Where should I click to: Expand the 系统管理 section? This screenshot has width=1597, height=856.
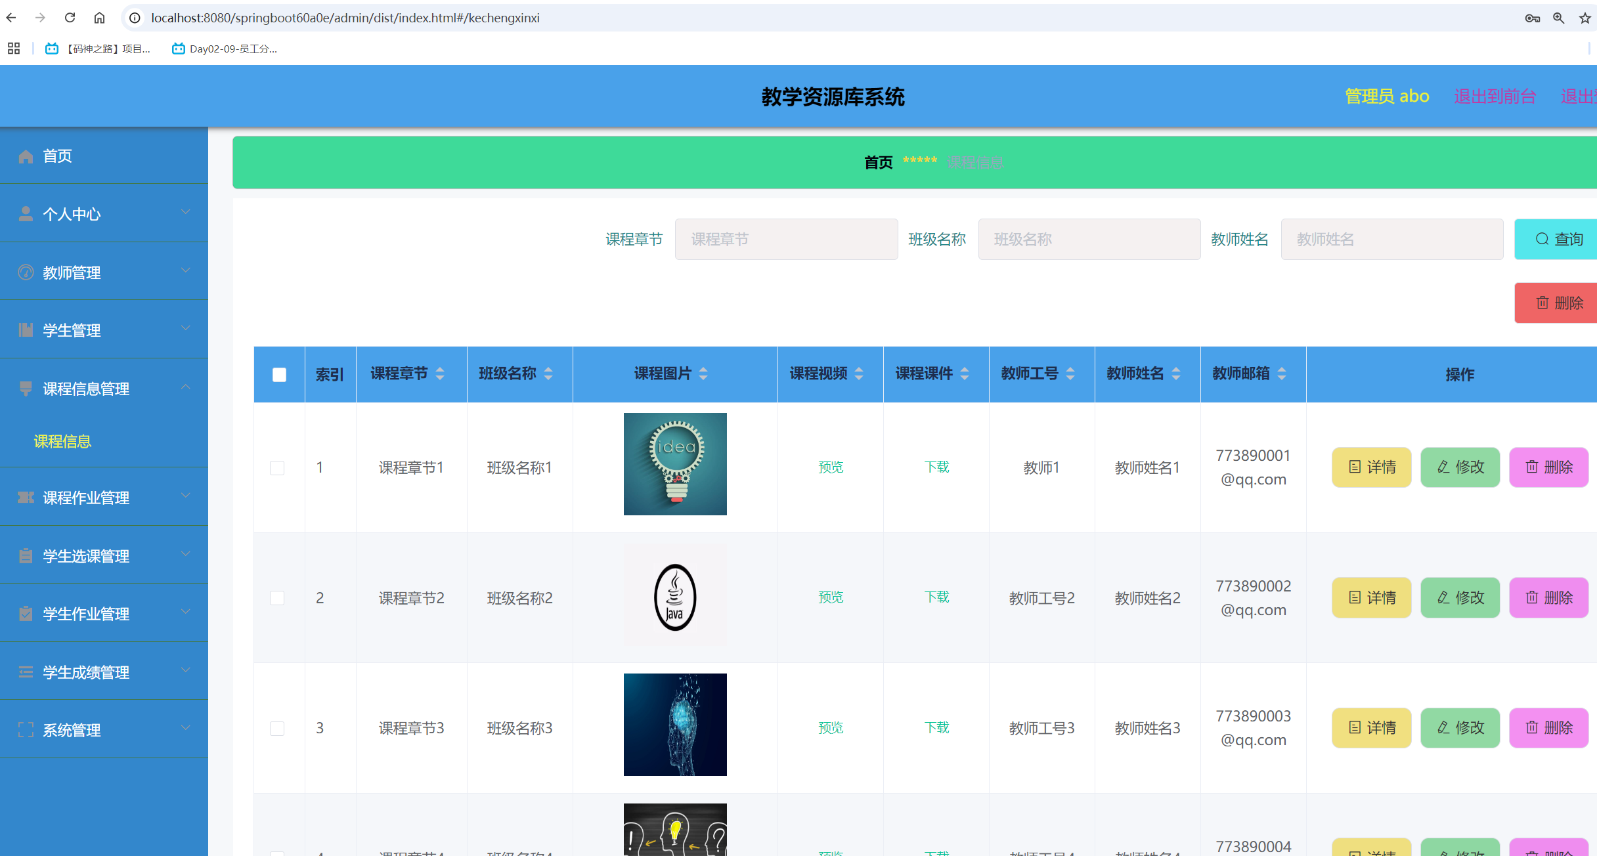point(72,729)
